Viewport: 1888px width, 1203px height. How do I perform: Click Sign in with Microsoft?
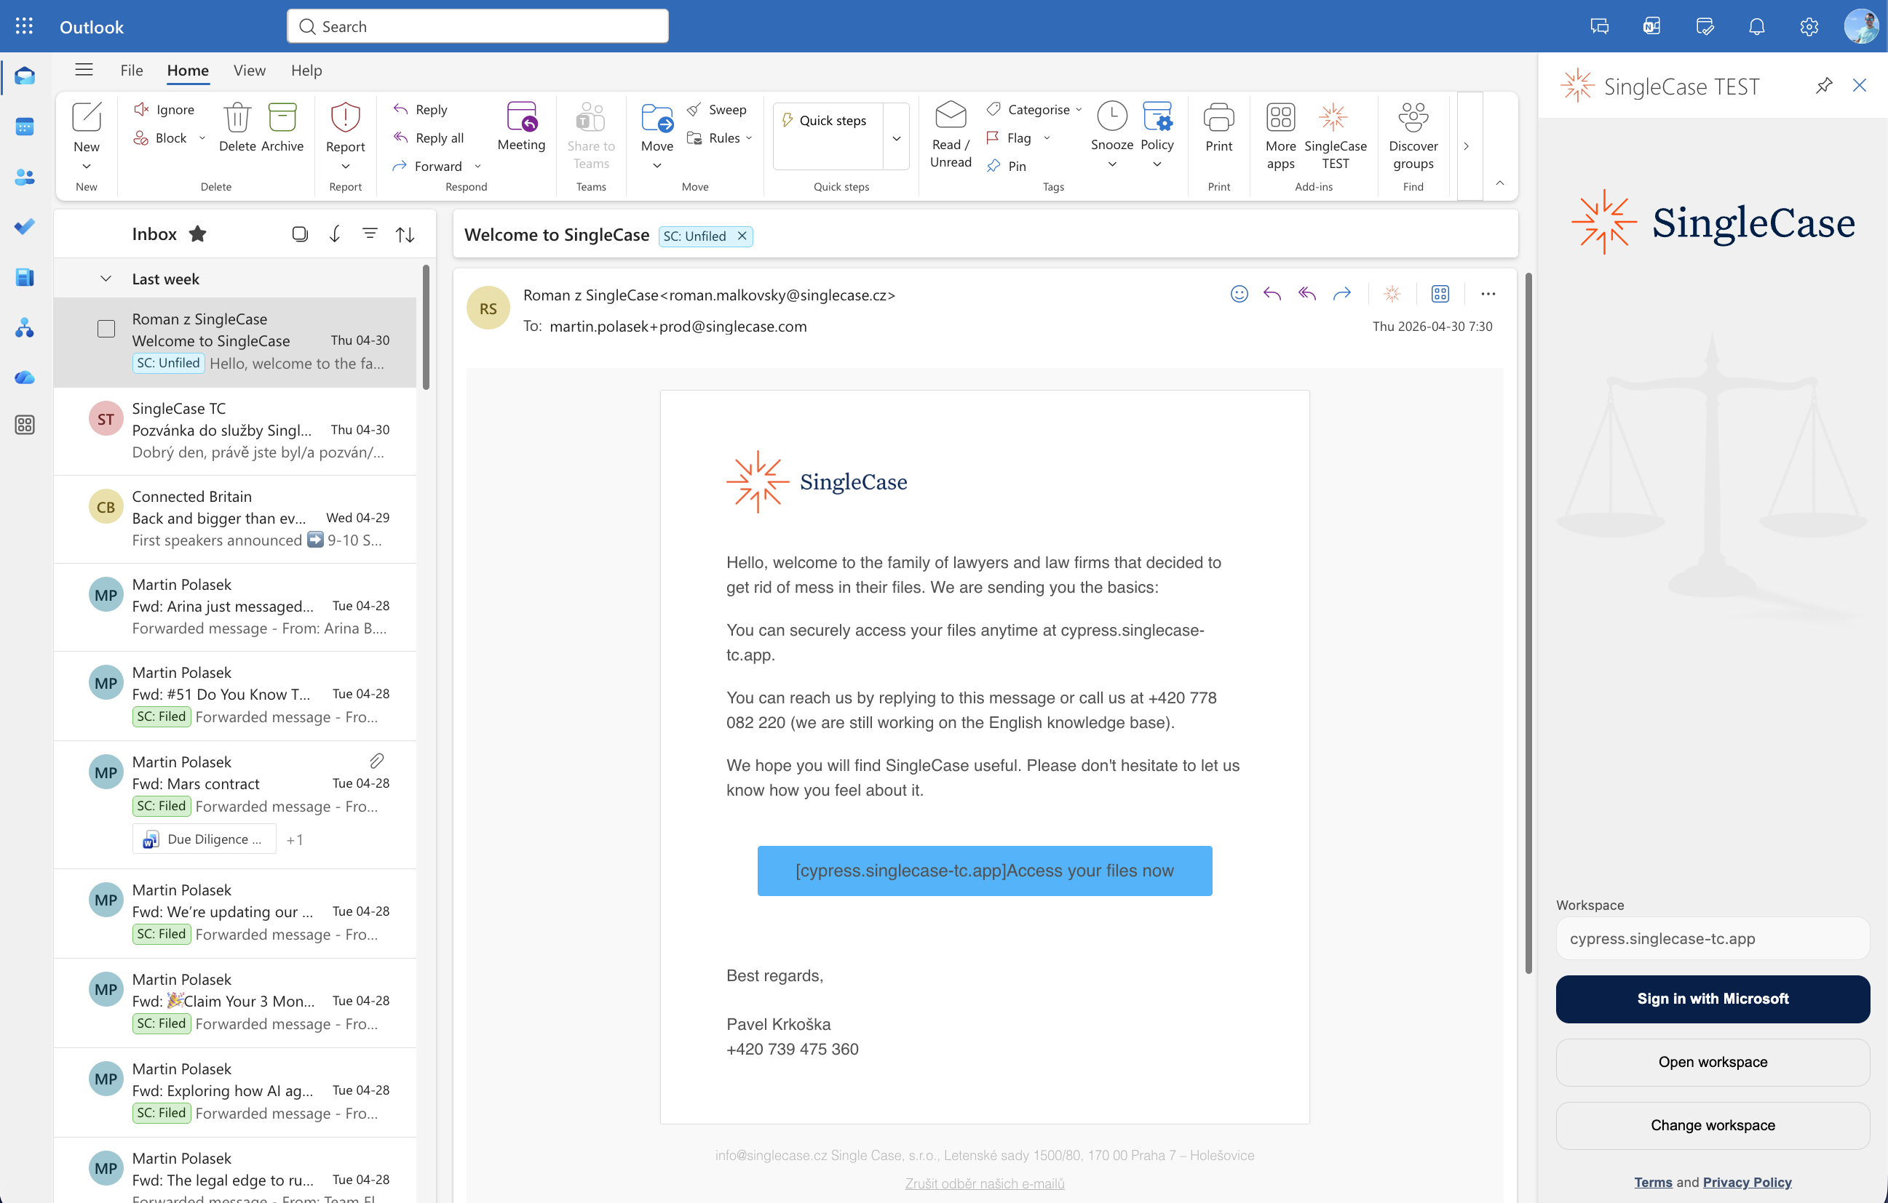(x=1713, y=999)
